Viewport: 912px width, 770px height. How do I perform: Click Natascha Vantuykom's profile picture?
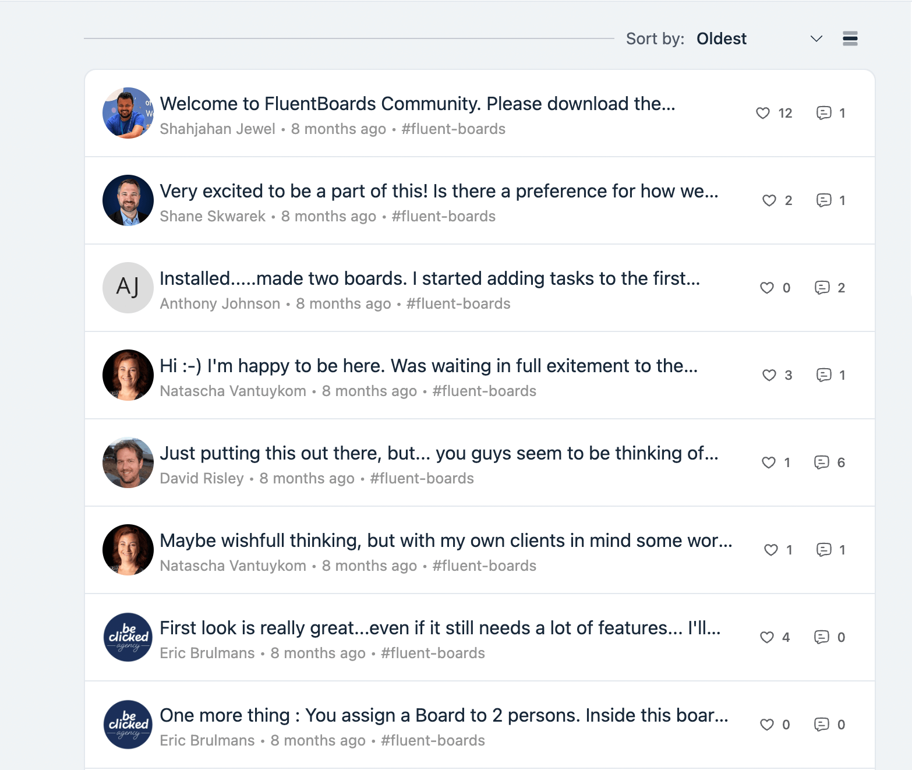128,375
